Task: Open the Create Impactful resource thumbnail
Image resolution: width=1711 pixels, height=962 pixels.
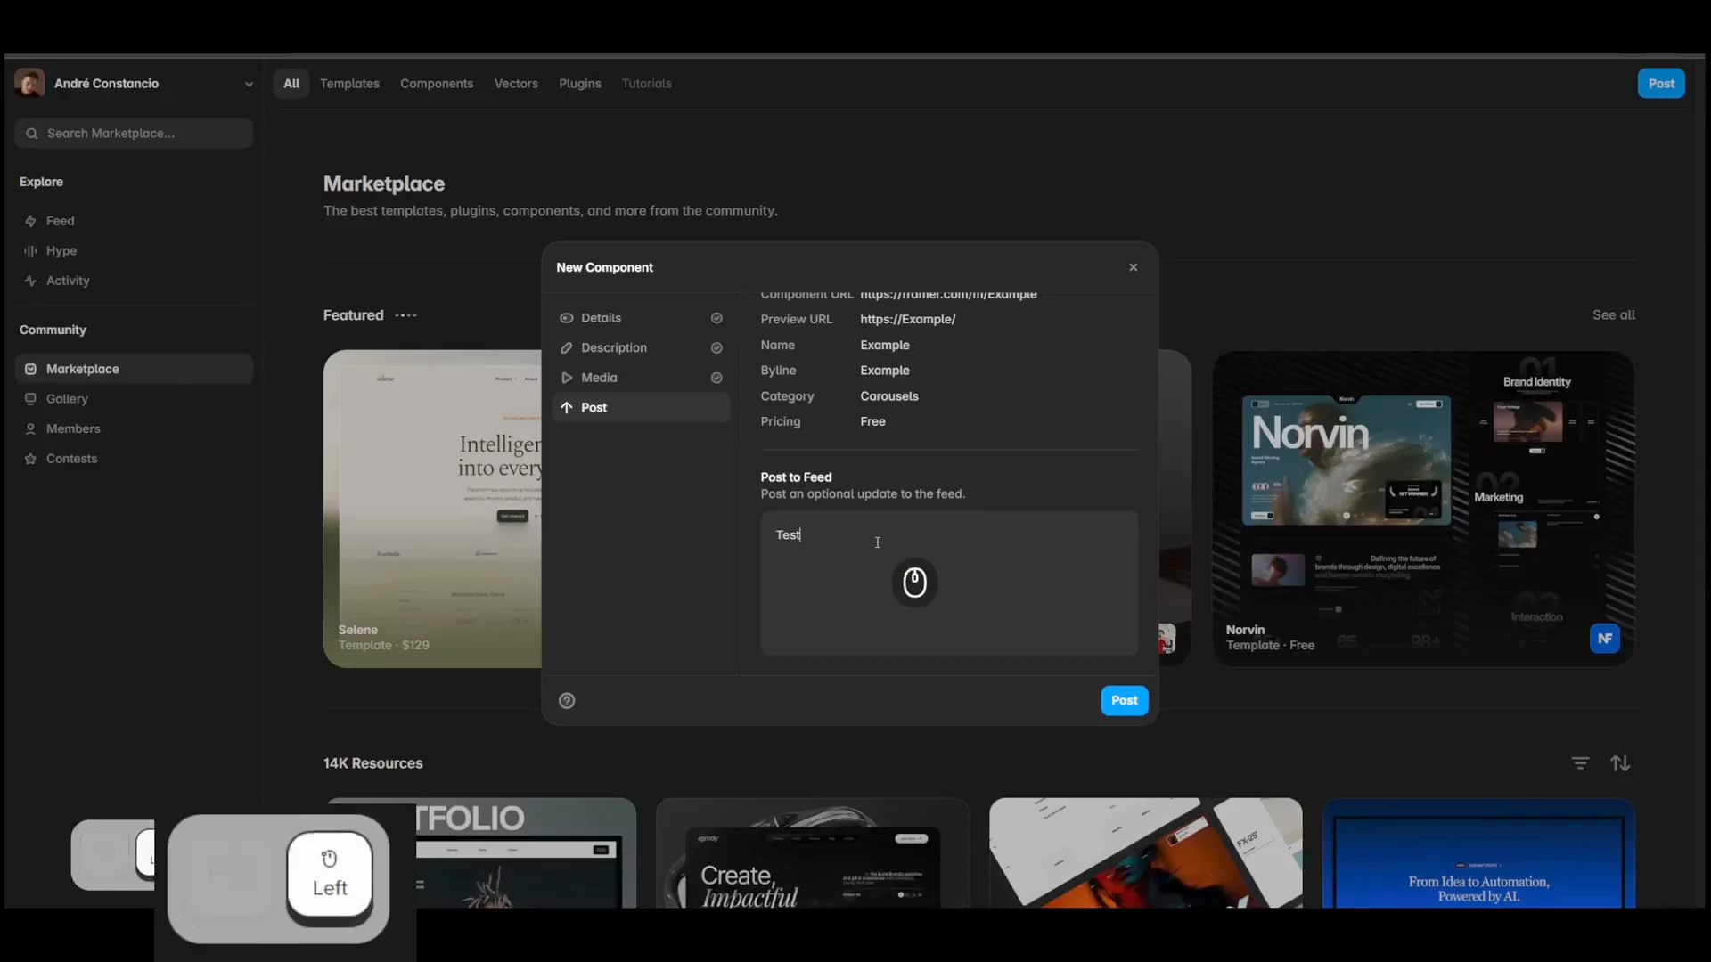Action: (x=812, y=853)
